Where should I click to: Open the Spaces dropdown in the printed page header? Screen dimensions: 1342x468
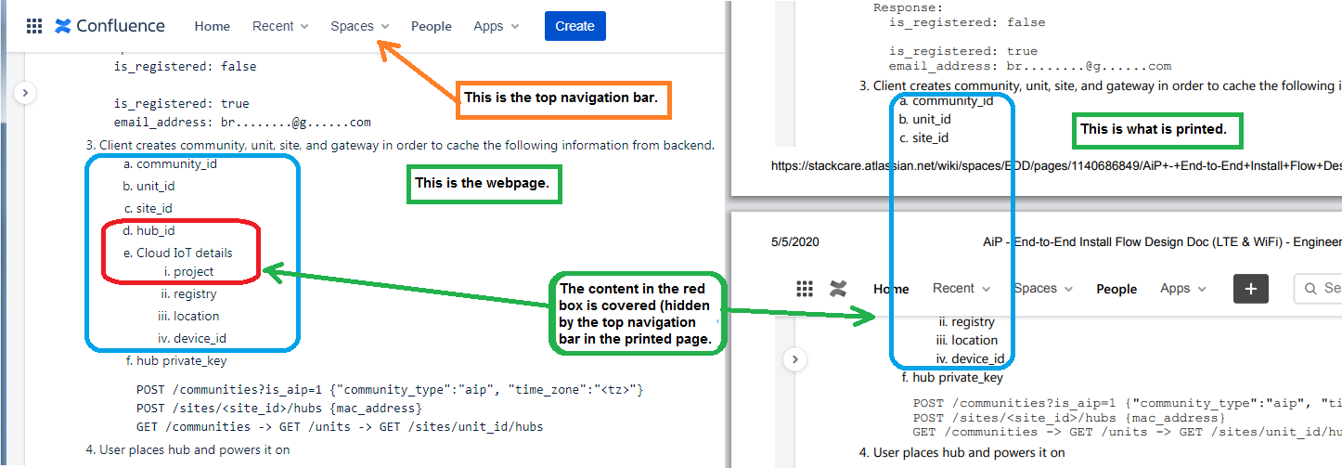(x=1043, y=289)
